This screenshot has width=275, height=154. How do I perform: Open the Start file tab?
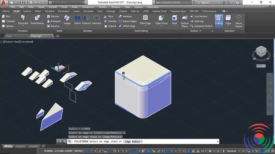9,36
